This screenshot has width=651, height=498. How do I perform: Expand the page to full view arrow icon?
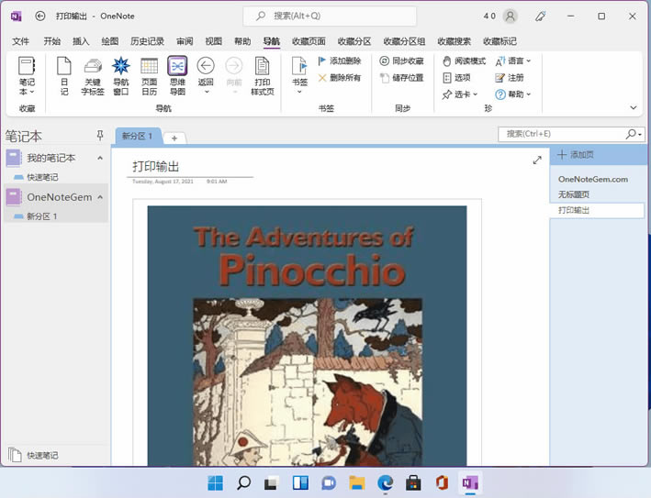point(537,160)
